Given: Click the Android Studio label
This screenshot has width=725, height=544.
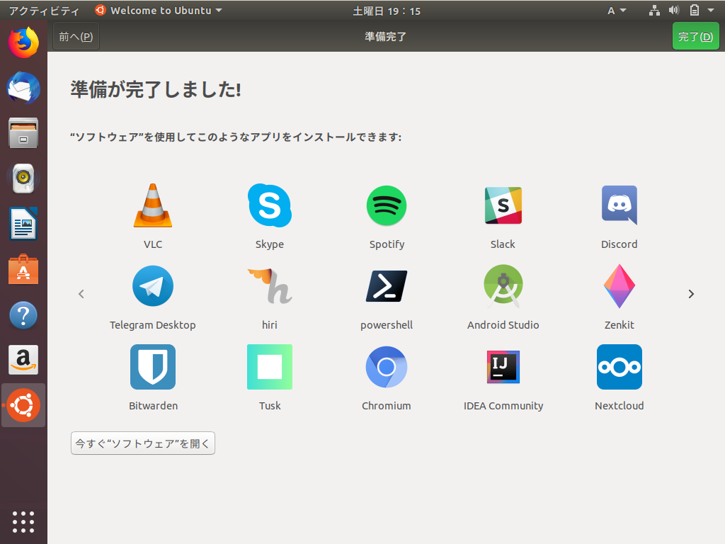Looking at the screenshot, I should point(503,324).
